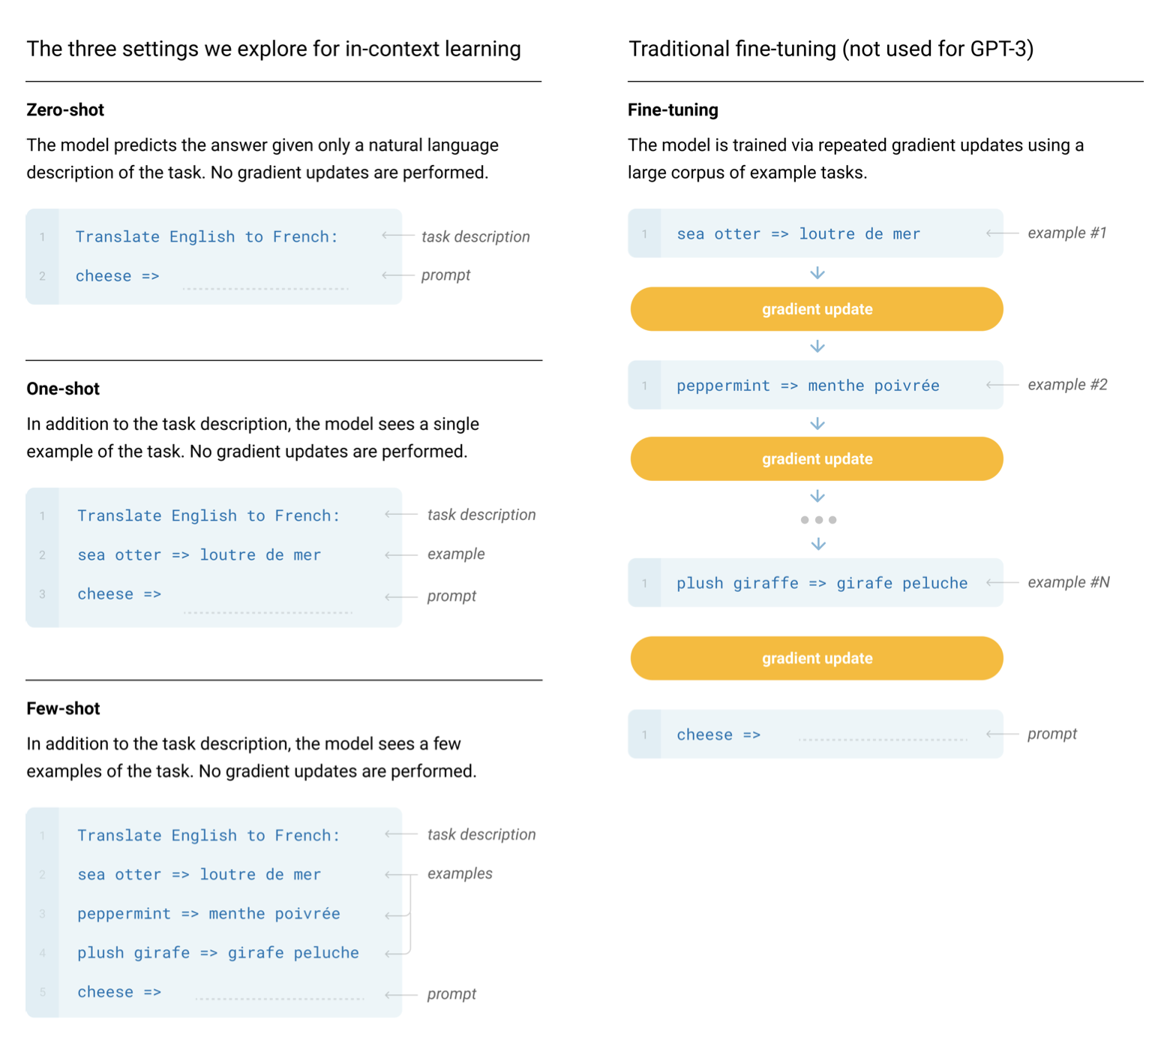Click the three-dot ellipsis in the fine-tuning flow
Viewport: 1167px width, 1052px height.
[x=818, y=519]
